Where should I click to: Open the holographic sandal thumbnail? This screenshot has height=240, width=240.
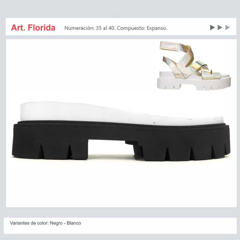194,65
